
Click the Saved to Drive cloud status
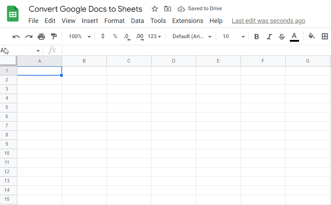(x=200, y=8)
